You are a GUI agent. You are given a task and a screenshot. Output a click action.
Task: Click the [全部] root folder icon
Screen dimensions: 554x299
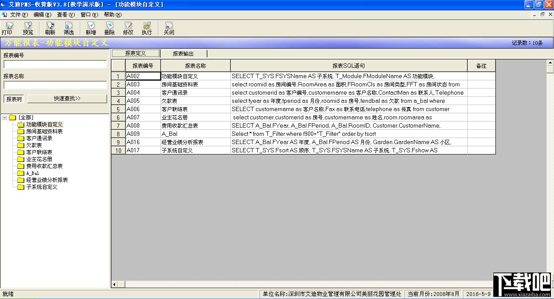13,118
